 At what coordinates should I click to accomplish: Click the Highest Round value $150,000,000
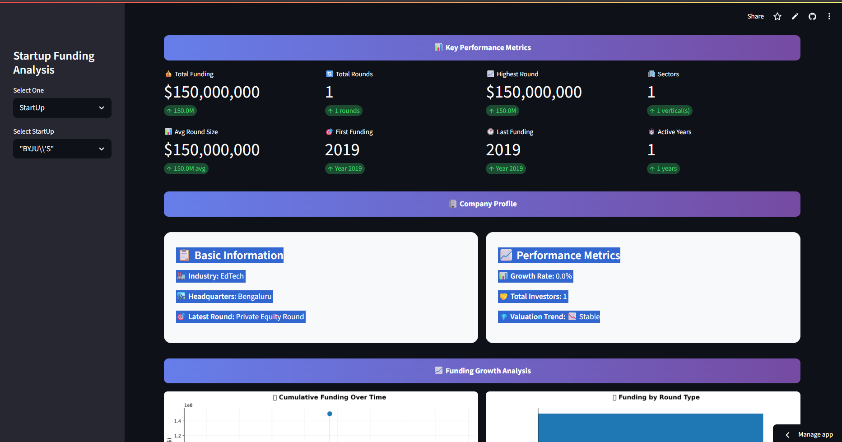point(534,92)
